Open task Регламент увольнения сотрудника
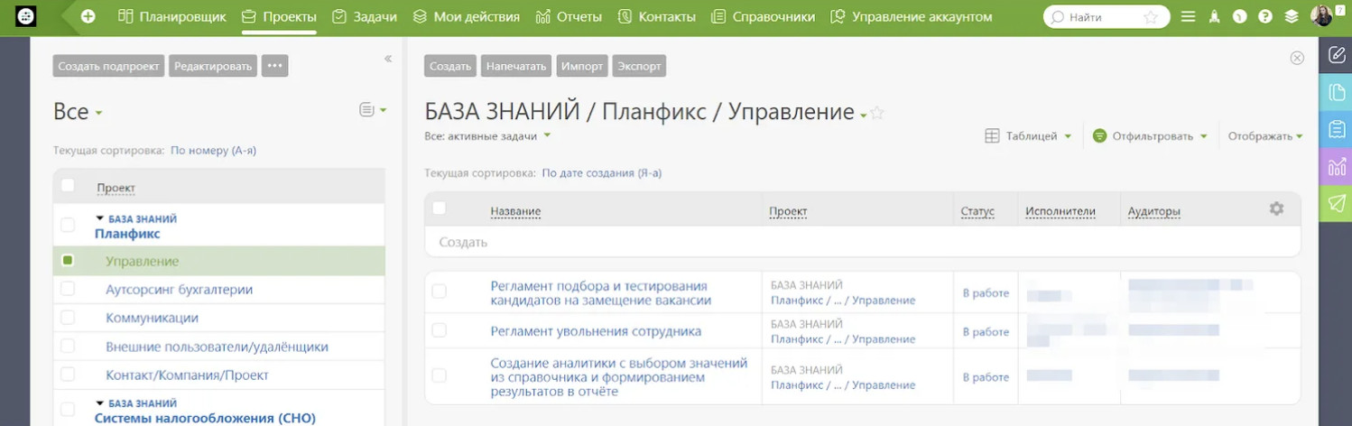 [x=596, y=331]
